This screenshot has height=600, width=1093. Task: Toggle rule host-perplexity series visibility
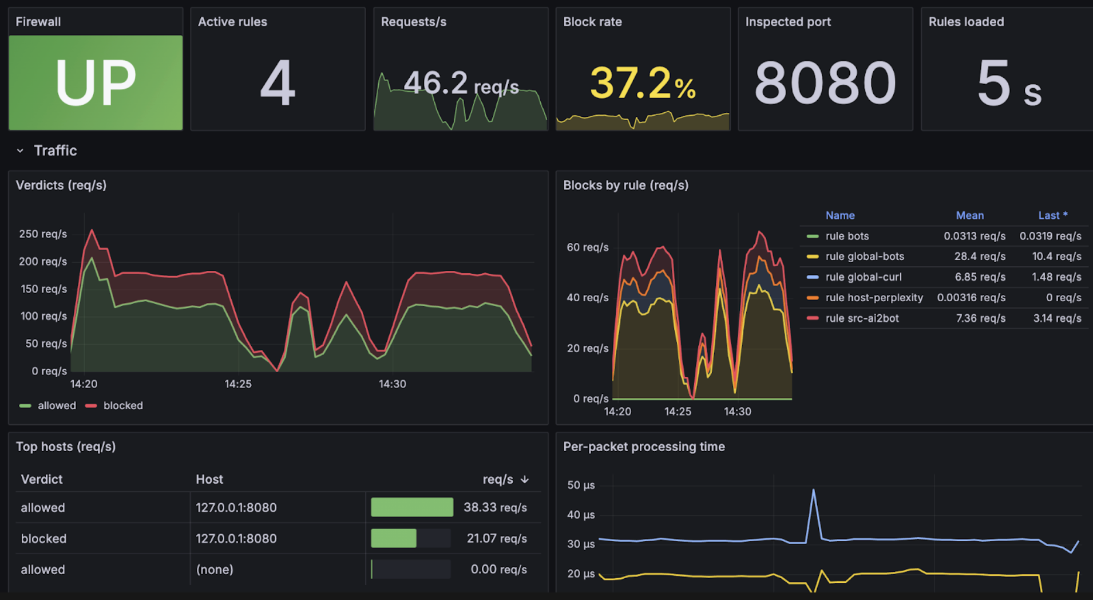click(x=874, y=298)
